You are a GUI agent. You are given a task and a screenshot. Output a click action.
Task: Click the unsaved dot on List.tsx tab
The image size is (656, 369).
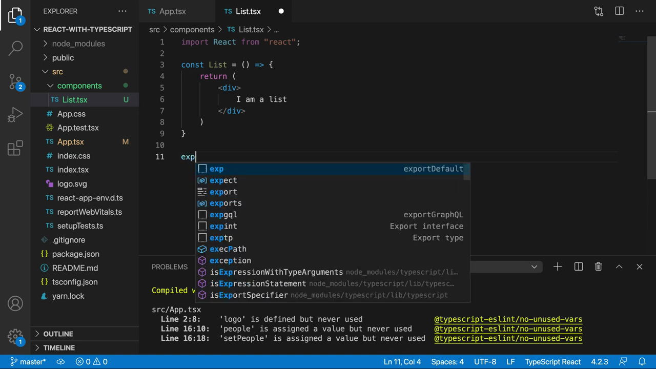[x=281, y=11]
